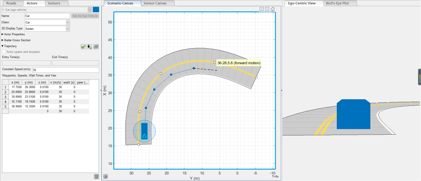Image resolution: width=421 pixels, height=181 pixels.
Task: Click the 23.5100 y-value cell
Action: [x=28, y=97]
